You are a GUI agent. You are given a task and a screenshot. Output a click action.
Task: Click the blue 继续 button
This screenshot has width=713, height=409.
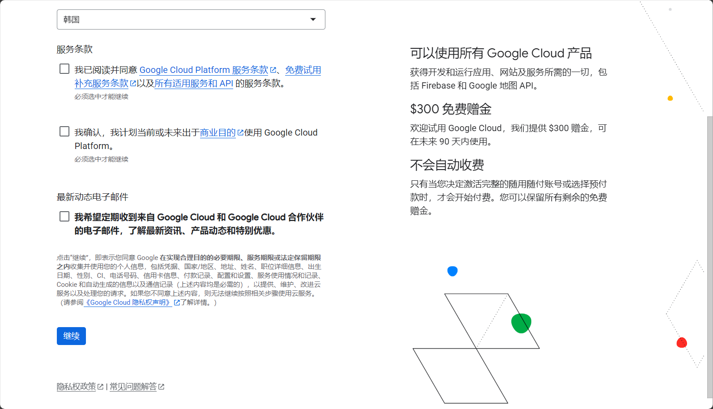(71, 336)
